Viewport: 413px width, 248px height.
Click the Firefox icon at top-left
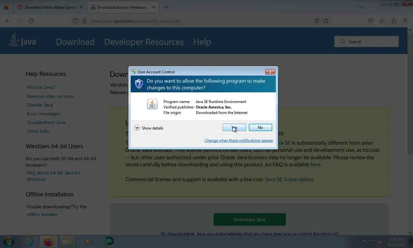coord(6,7)
